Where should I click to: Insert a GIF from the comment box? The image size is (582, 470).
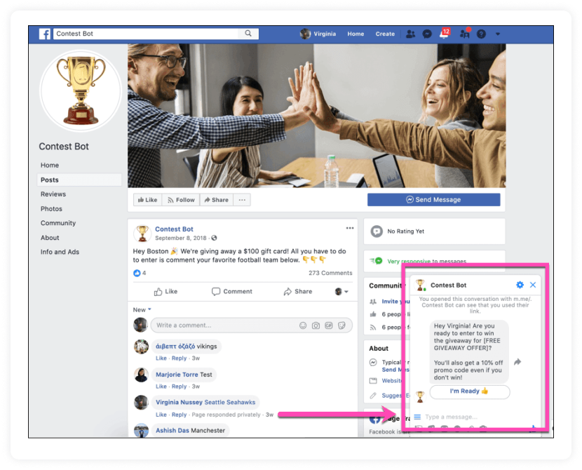[x=330, y=325]
